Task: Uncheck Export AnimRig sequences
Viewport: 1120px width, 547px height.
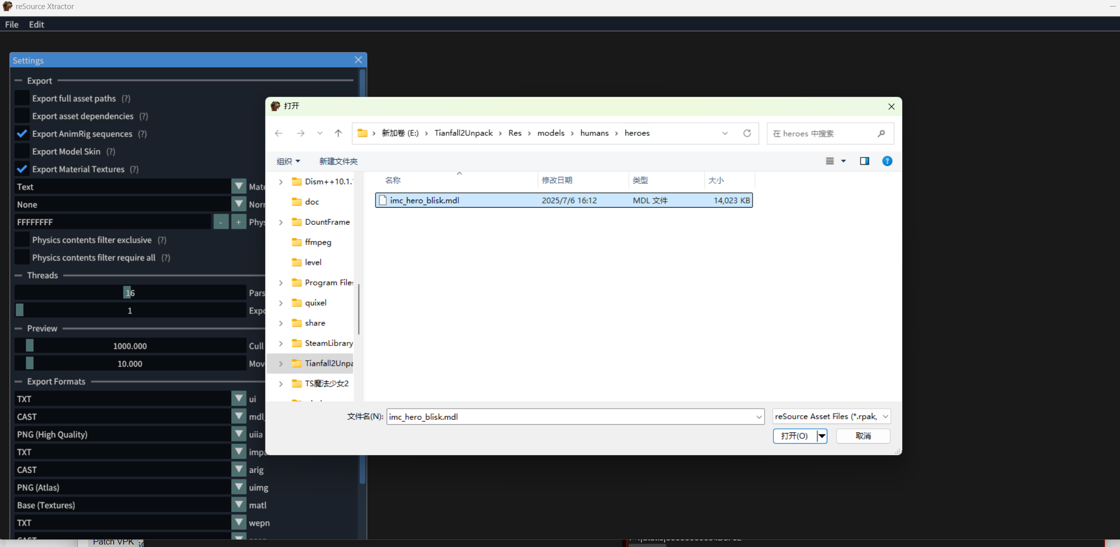Action: click(x=22, y=134)
